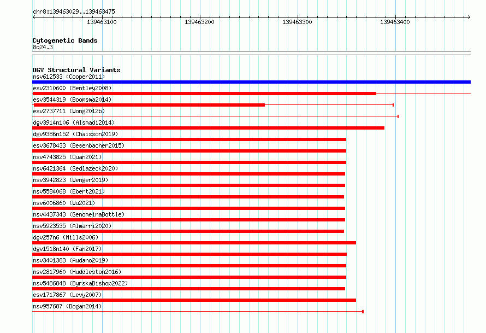Click the red bar under esv3544319

tap(149, 105)
